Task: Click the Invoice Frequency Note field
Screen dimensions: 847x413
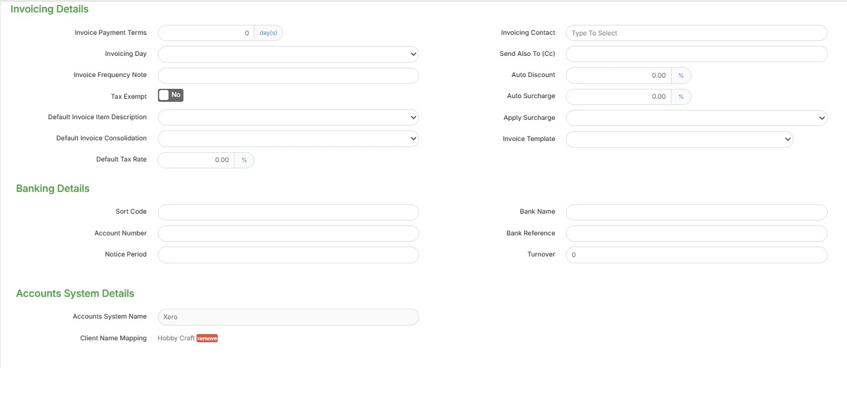Action: [x=288, y=76]
